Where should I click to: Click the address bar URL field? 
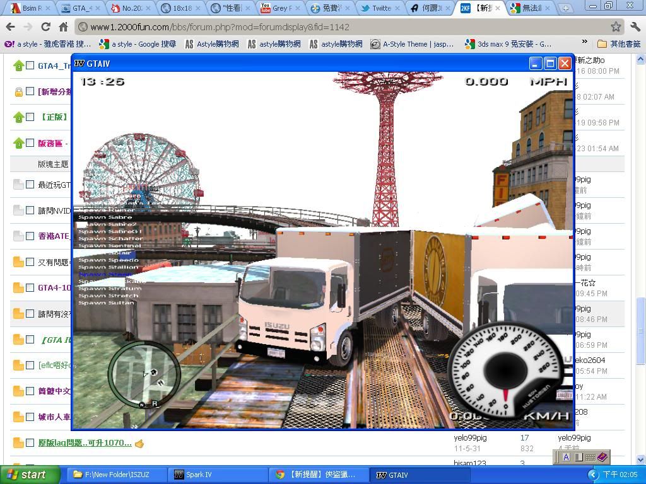pos(341,27)
